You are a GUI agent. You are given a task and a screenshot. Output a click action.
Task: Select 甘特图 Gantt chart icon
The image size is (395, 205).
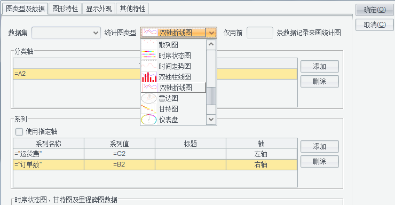(x=149, y=109)
